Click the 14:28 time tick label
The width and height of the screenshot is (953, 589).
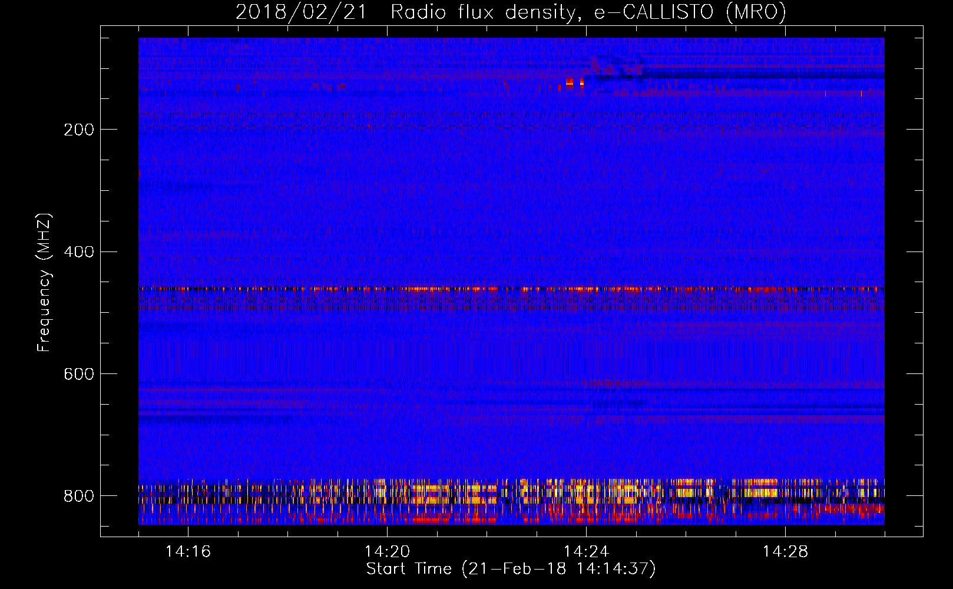pyautogui.click(x=785, y=551)
